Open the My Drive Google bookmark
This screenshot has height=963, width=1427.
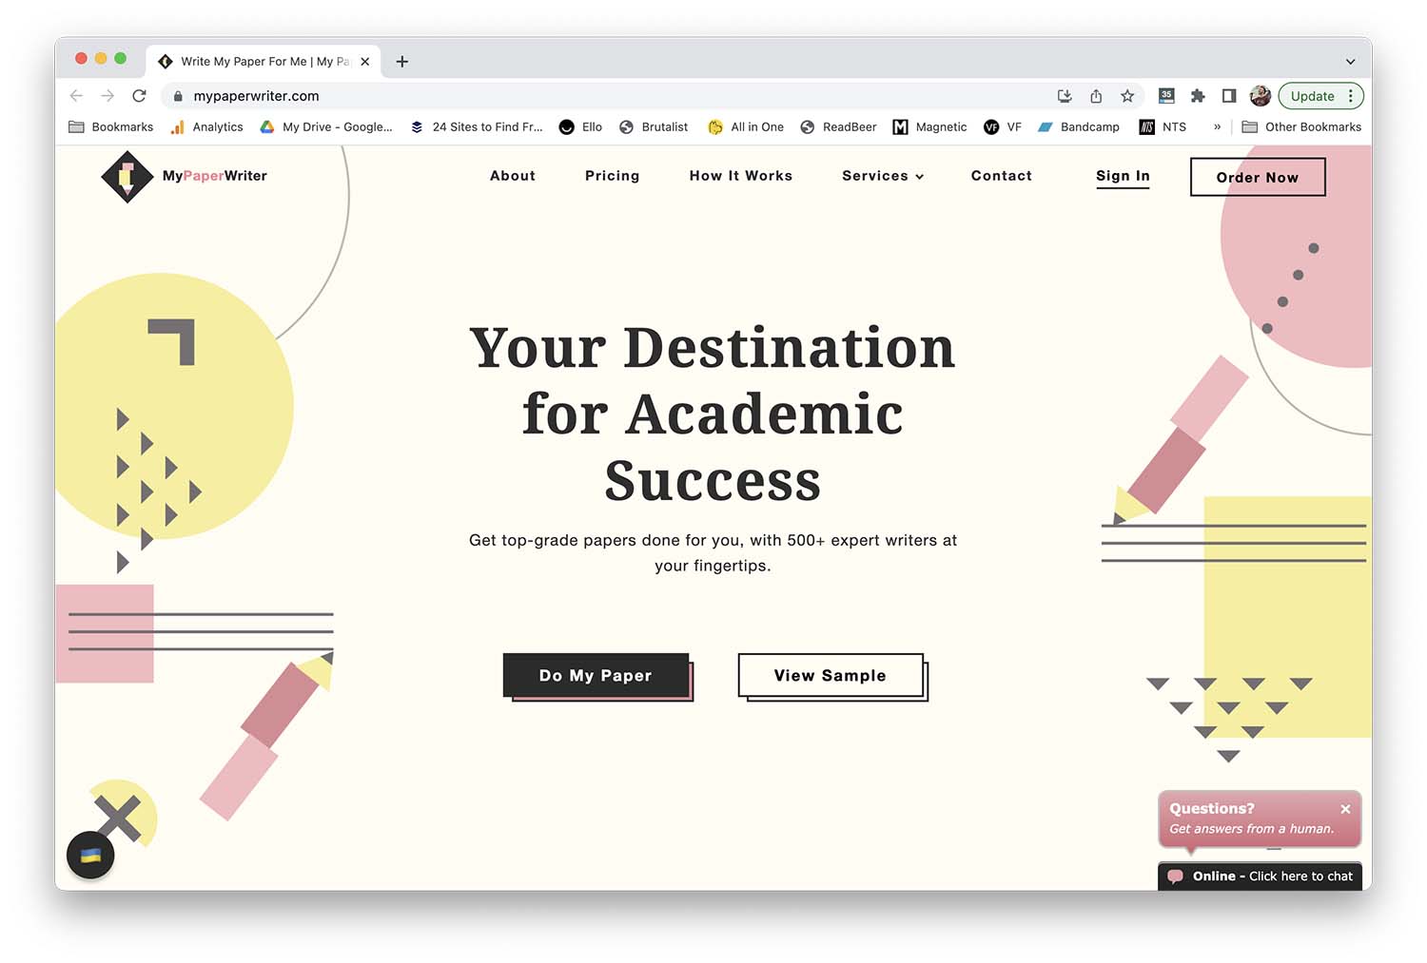pyautogui.click(x=326, y=127)
